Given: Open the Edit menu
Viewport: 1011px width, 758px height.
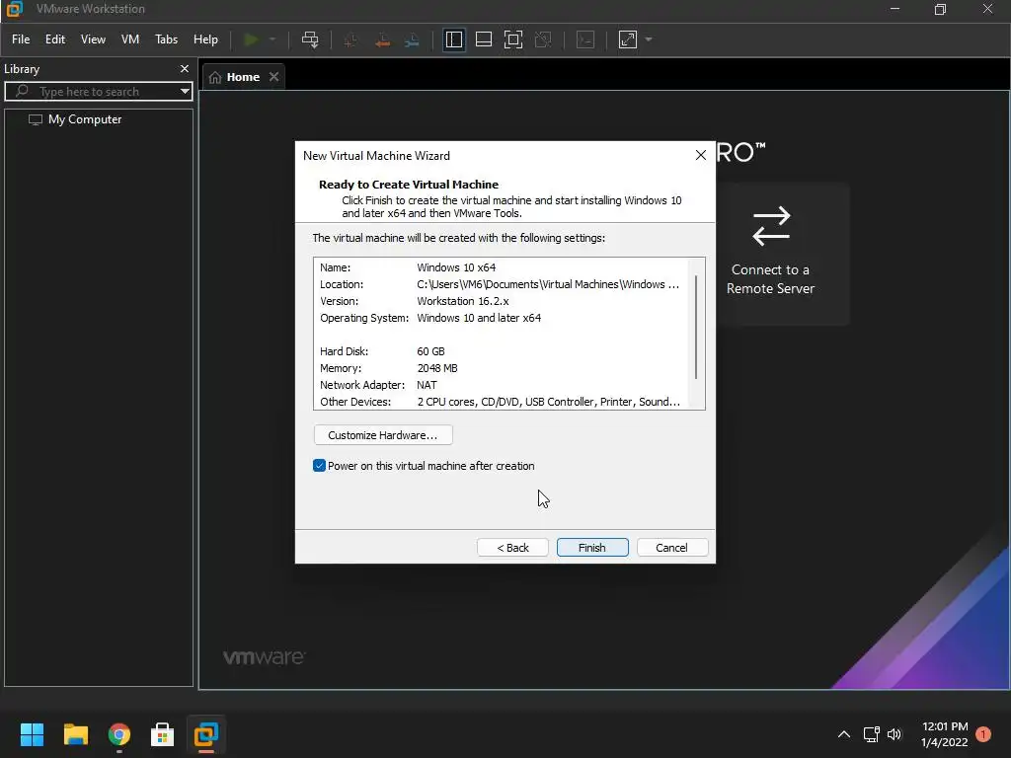Looking at the screenshot, I should (x=55, y=39).
